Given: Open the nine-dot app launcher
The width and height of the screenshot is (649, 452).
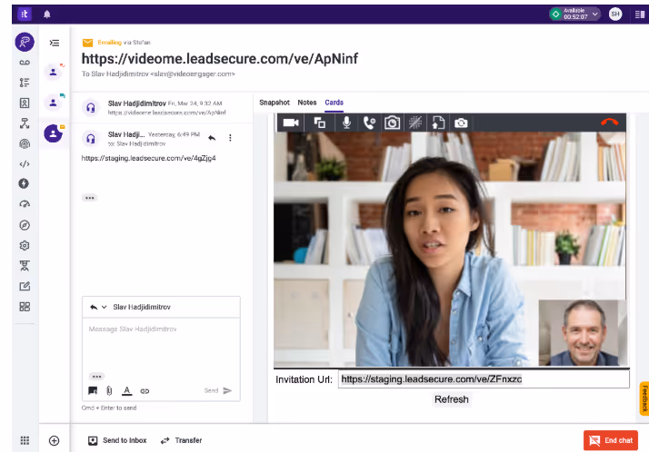Looking at the screenshot, I should (x=25, y=440).
